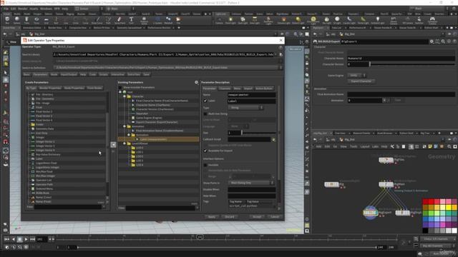
Task: Select the Torus shelf tool
Action: coord(36,20)
